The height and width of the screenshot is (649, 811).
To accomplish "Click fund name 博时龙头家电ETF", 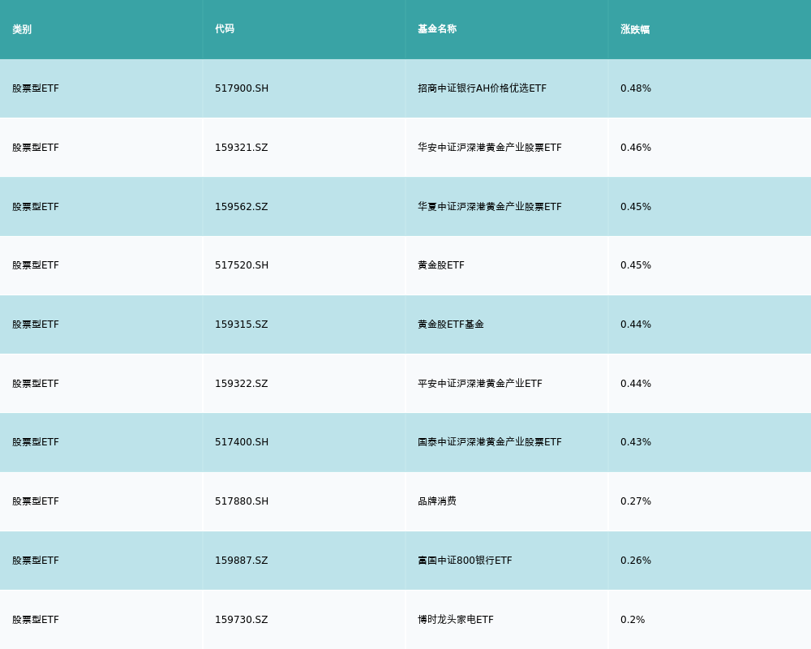I will 456,620.
